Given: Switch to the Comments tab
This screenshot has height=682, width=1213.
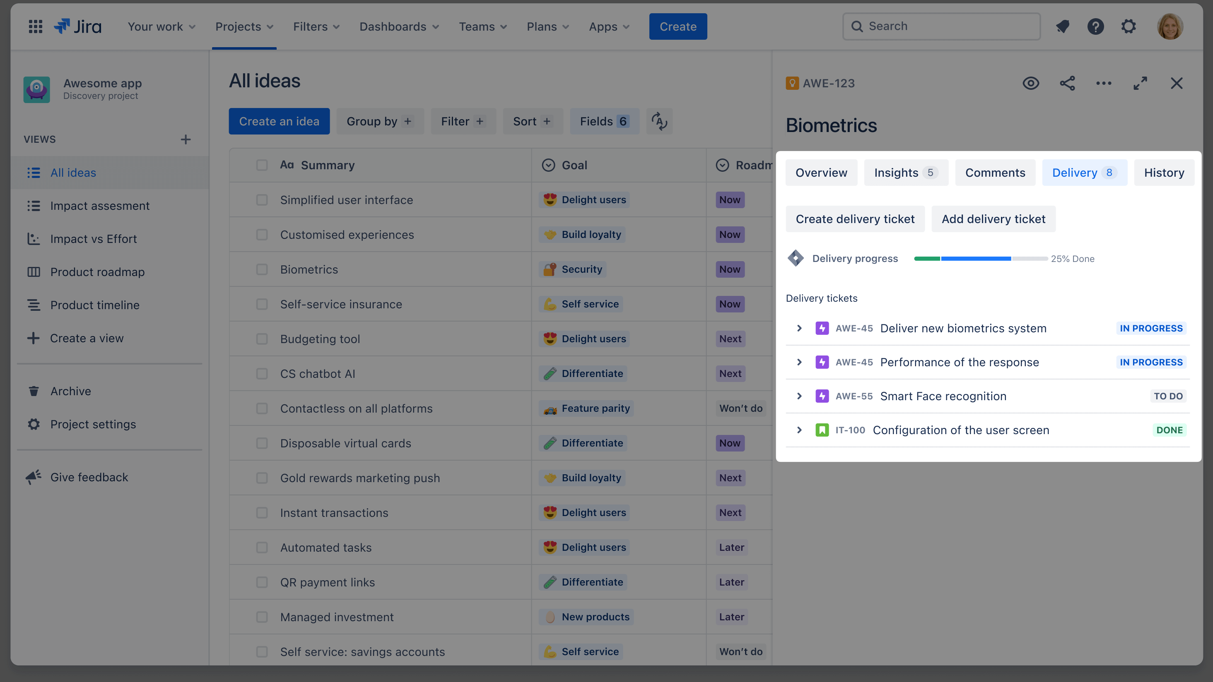Looking at the screenshot, I should (x=995, y=173).
